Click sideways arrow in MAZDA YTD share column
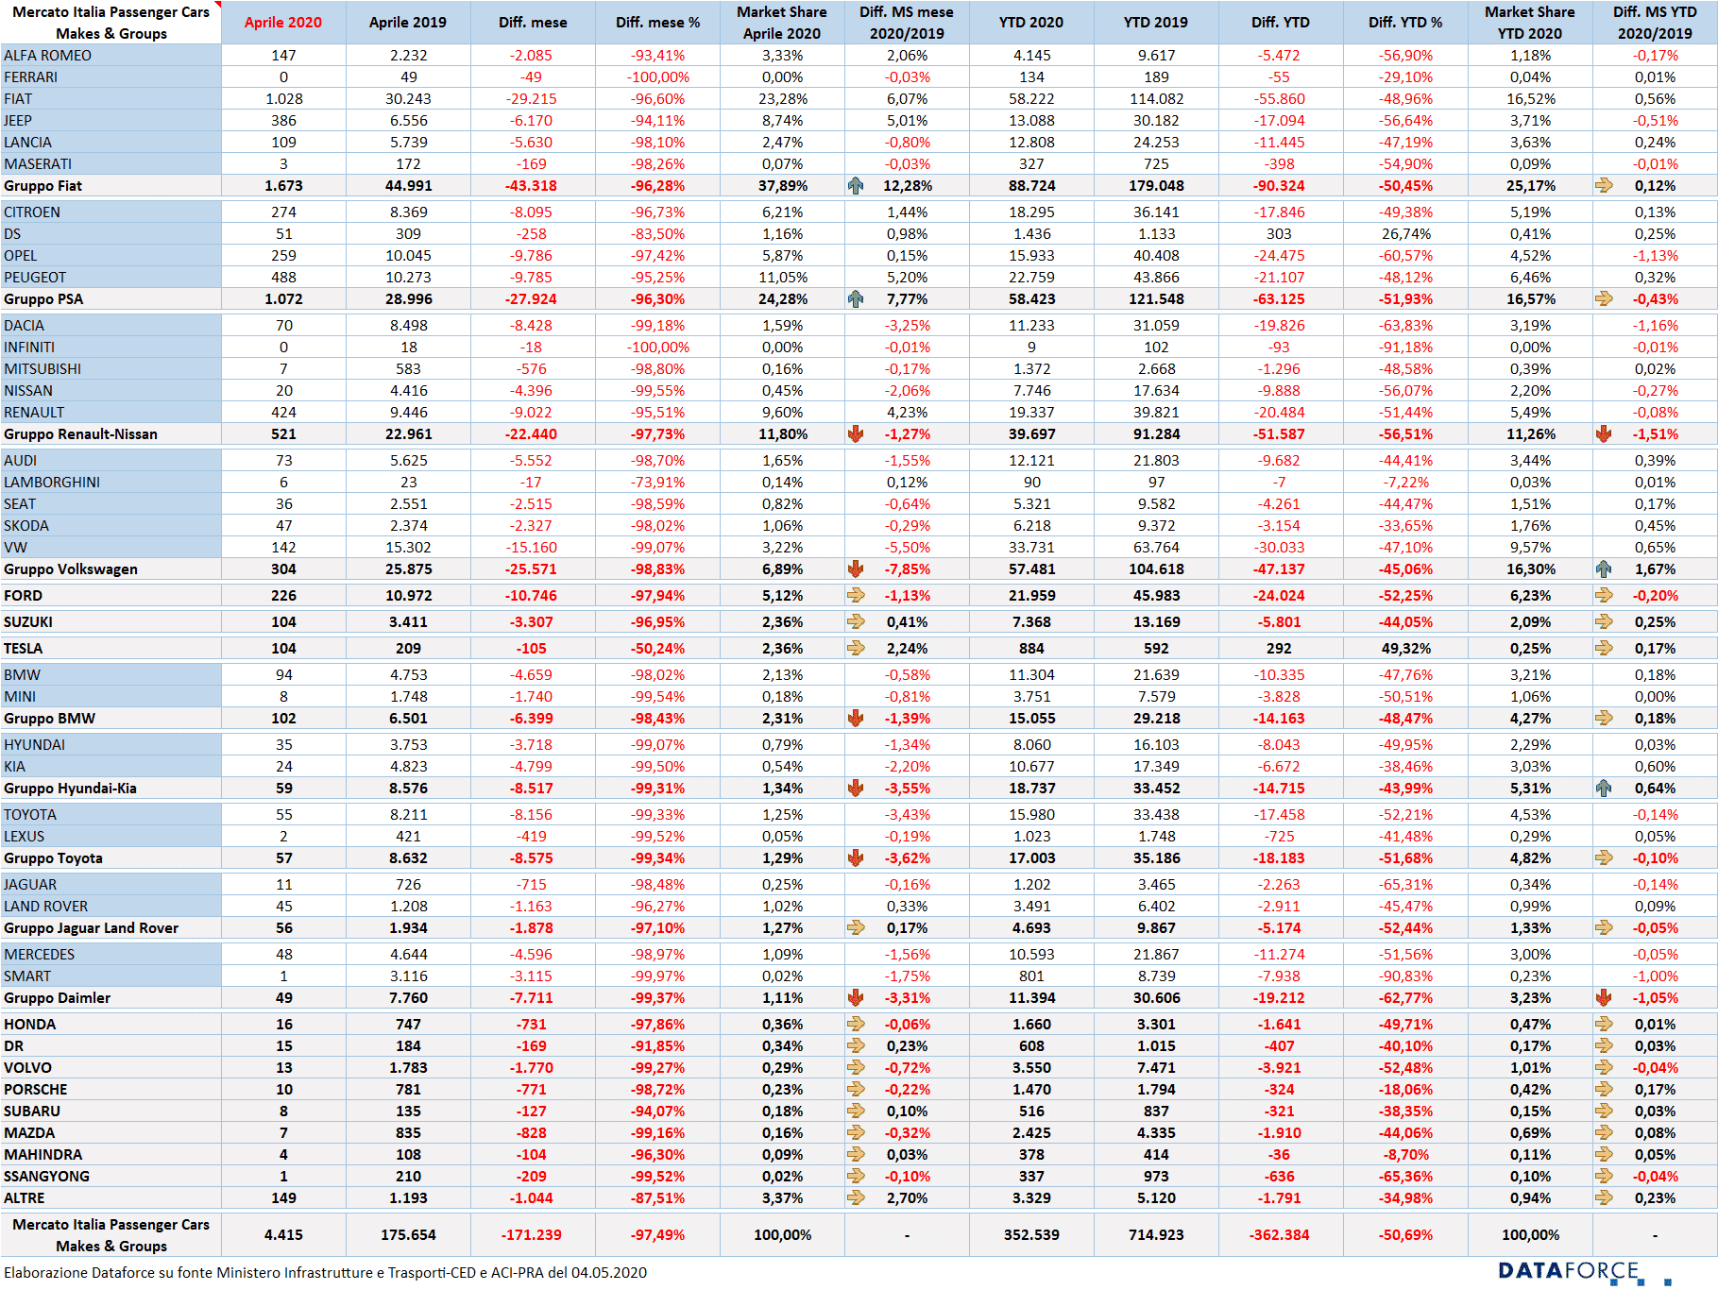 (x=1604, y=1133)
